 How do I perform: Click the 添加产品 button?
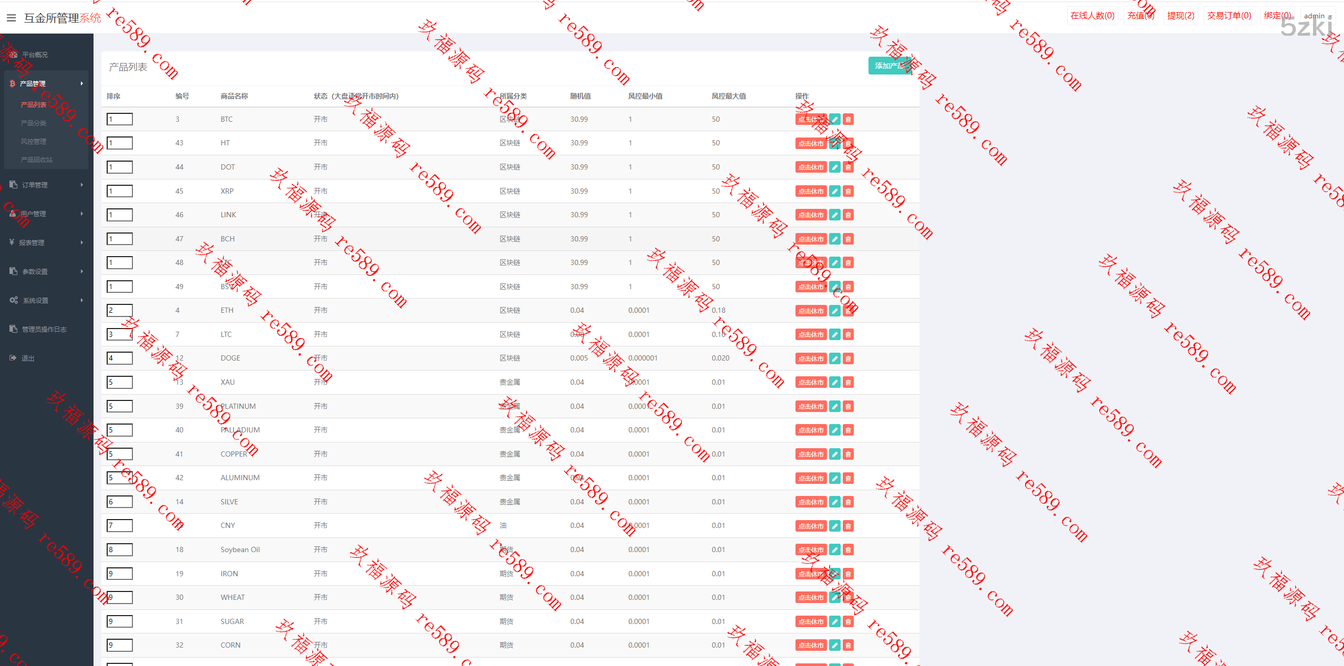[x=890, y=66]
